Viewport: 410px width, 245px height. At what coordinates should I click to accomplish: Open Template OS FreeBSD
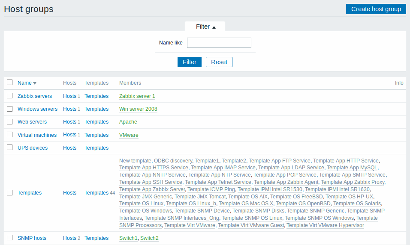(296, 197)
